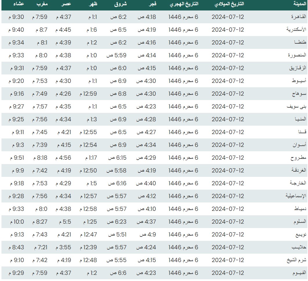The height and width of the screenshot is (281, 308).
Task: Click the التاريخ الميلادي column header
Action: click(229, 4)
